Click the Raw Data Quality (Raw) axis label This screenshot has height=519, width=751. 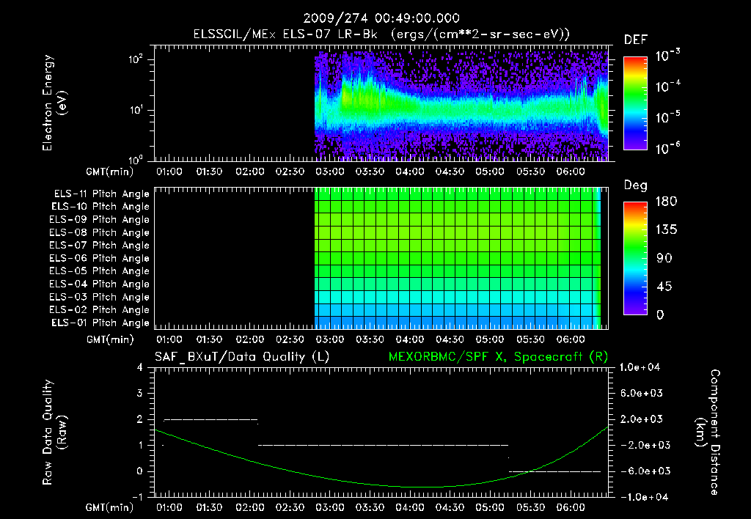point(54,432)
